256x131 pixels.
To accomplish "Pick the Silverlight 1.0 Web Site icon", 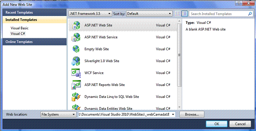I will pos(76,61).
